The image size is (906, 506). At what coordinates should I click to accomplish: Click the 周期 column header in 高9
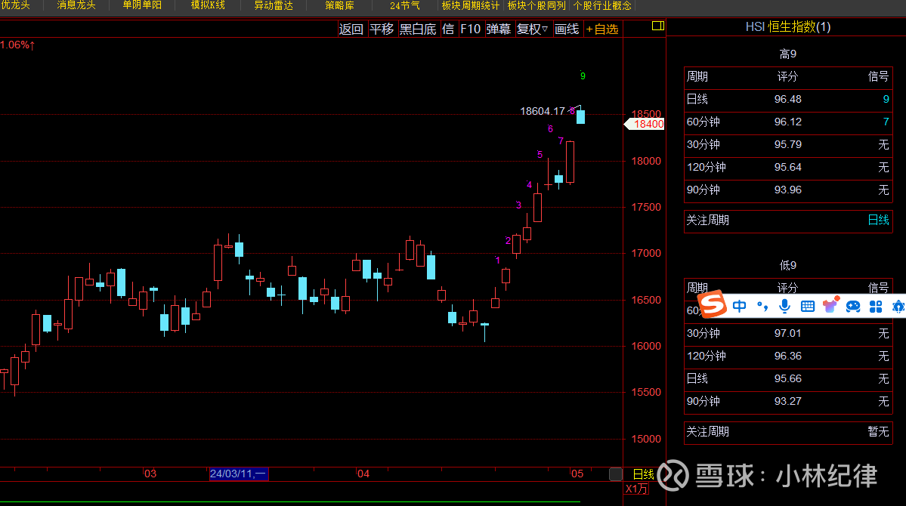click(x=697, y=77)
